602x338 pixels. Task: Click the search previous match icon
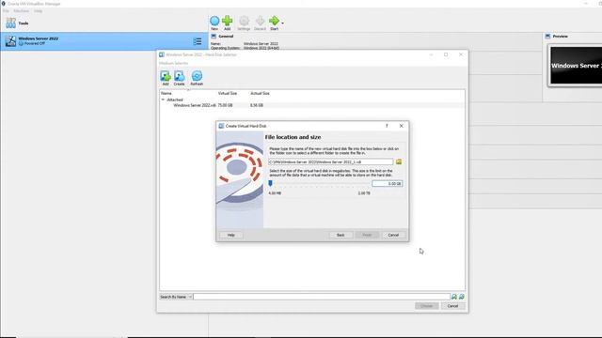[454, 297]
